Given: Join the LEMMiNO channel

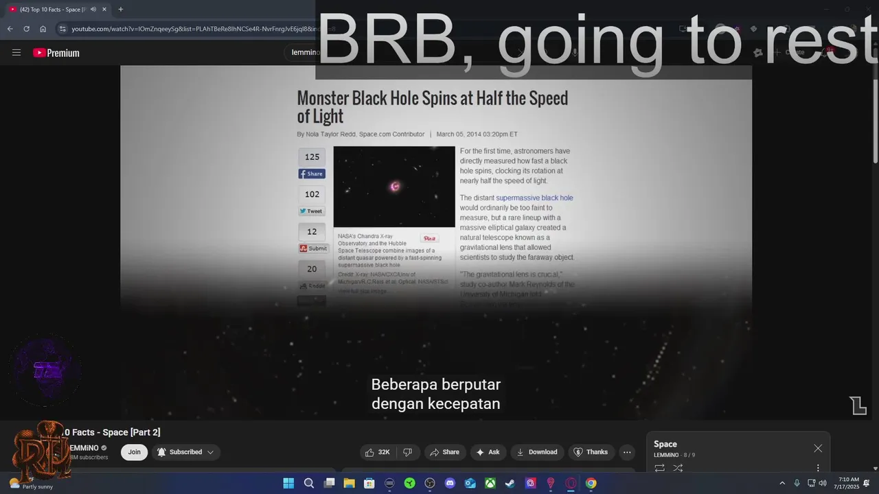Looking at the screenshot, I should point(134,452).
